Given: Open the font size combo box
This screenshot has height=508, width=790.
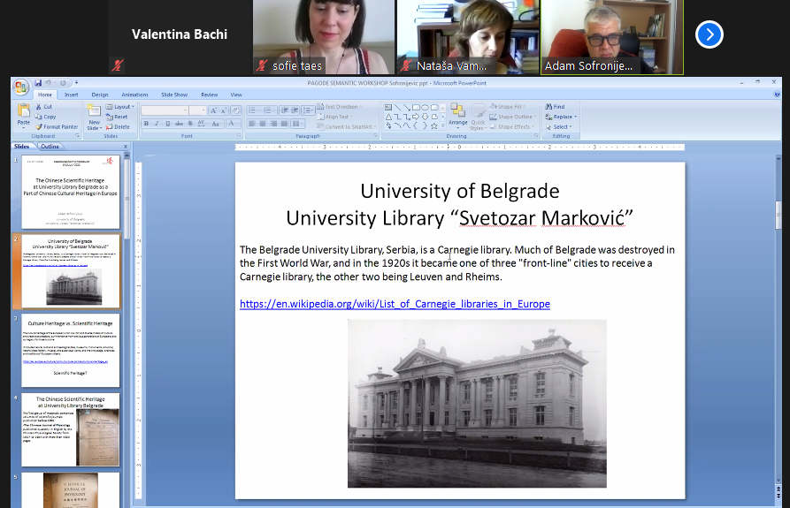Looking at the screenshot, I should [198, 110].
